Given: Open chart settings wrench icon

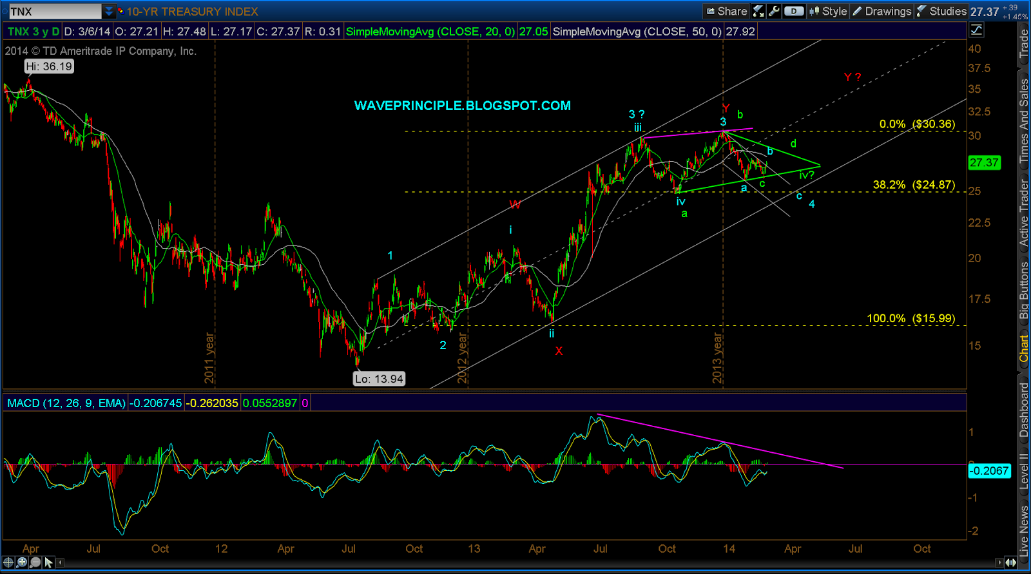Looking at the screenshot, I should (774, 11).
